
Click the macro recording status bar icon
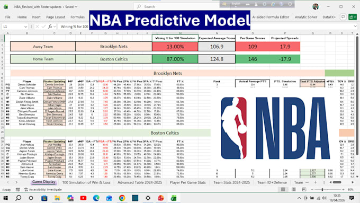[x=17, y=189]
